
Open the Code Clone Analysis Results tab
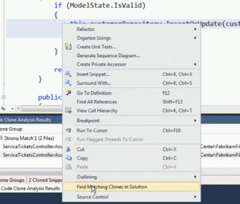(30, 188)
